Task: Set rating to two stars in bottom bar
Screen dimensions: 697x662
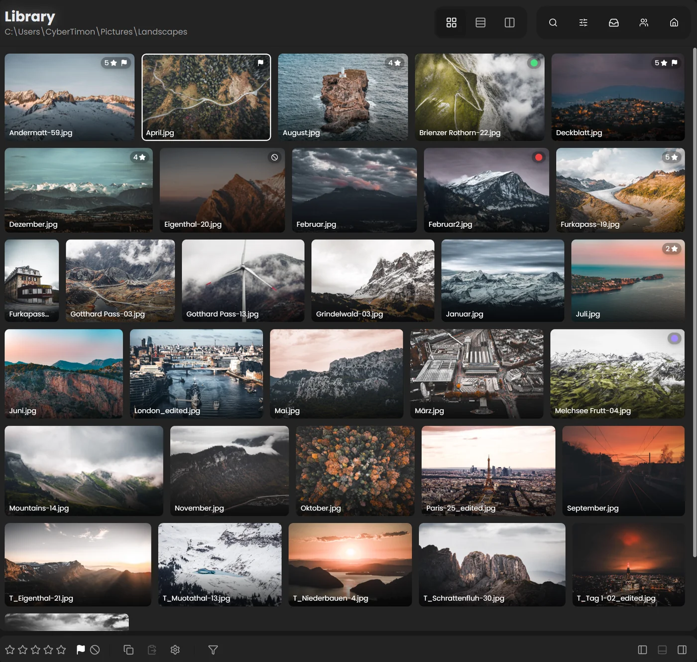Action: click(x=23, y=650)
